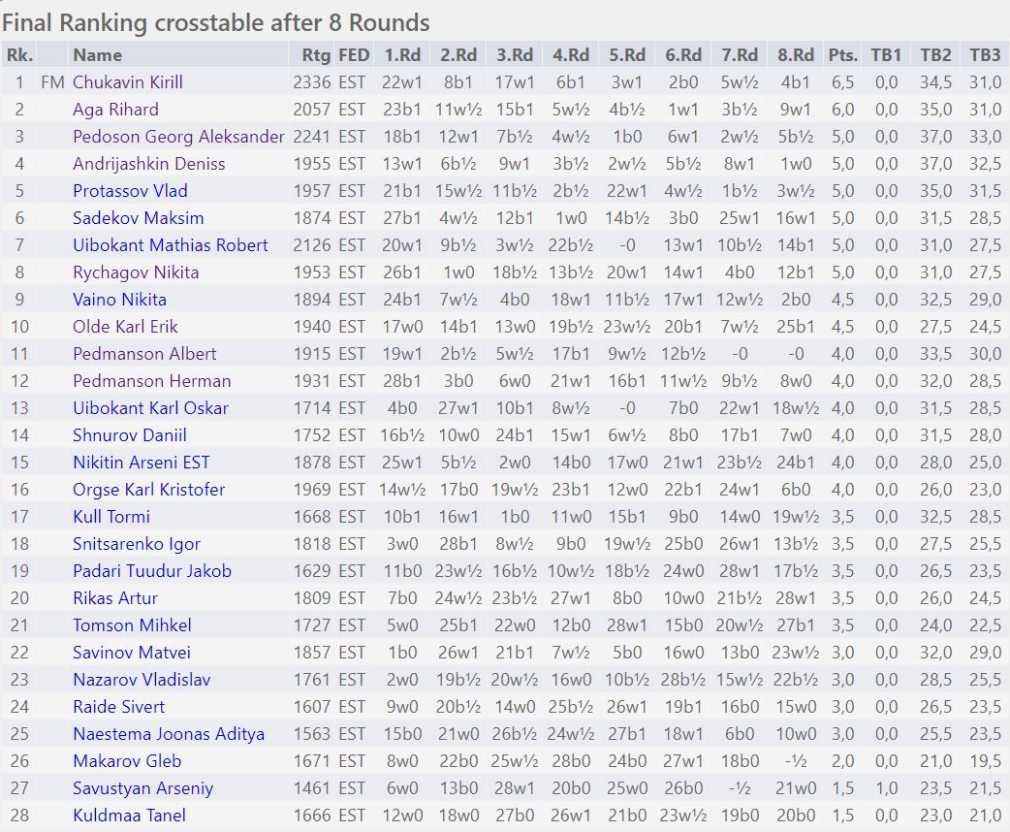The height and width of the screenshot is (832, 1010).
Task: Select Protassov Vlad in the crosstable
Action: point(130,191)
